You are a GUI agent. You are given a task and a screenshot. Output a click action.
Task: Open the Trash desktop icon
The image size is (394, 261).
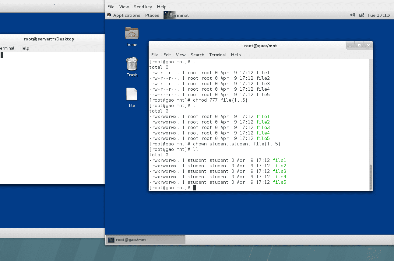tap(132, 64)
